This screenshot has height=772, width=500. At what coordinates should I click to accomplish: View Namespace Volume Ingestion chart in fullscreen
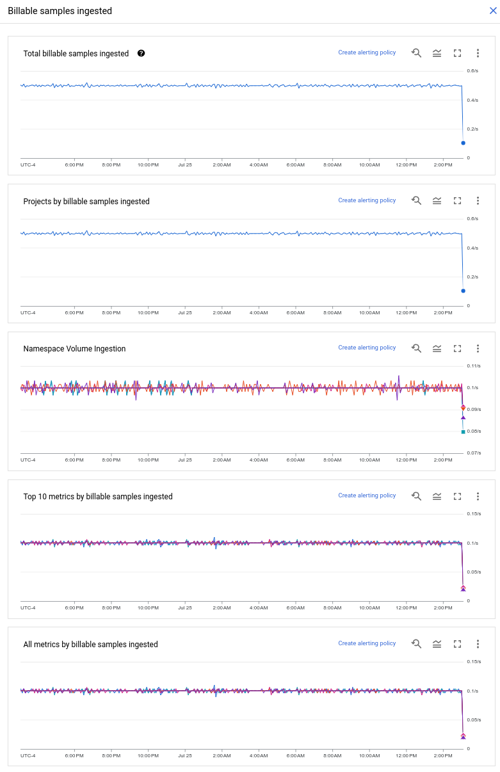pos(457,348)
